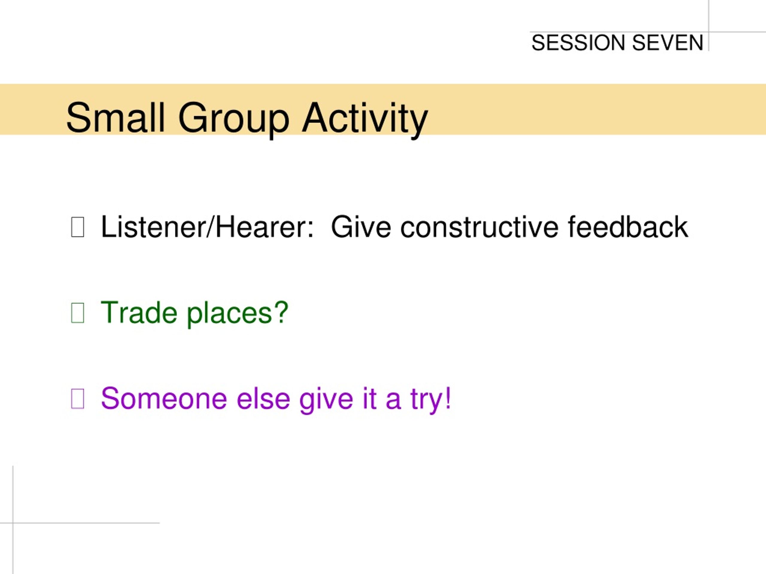Click the black bullet box beside Listener/Hearer
766x574 pixels.
point(77,227)
